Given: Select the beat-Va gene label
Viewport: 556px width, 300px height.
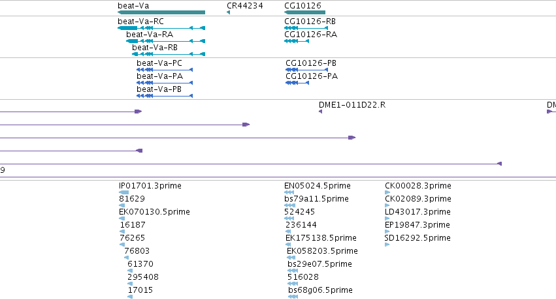Looking at the screenshot, I should (x=133, y=6).
